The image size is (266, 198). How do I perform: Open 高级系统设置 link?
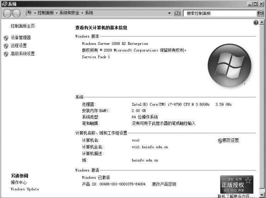pyautogui.click(x=23, y=54)
